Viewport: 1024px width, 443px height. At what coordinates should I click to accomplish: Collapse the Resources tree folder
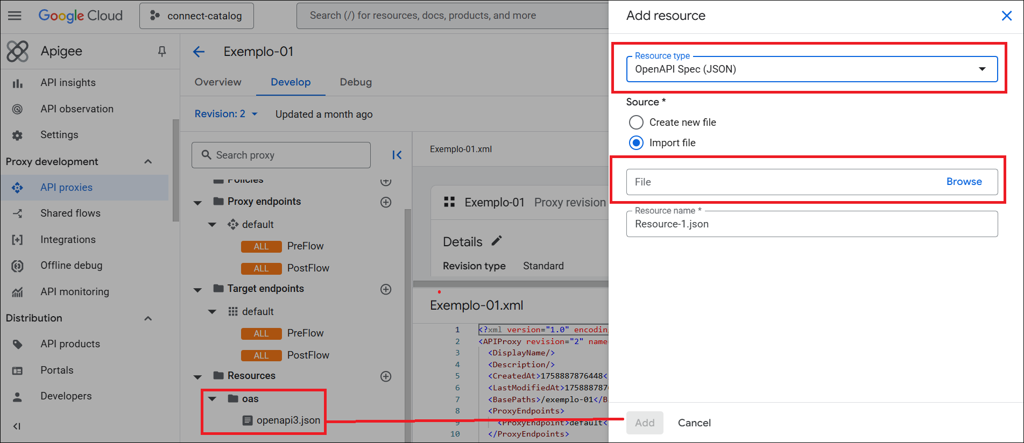[x=197, y=377]
